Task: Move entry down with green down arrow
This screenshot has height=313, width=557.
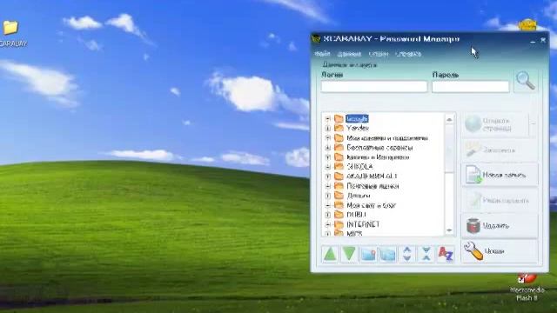Action: click(x=349, y=254)
